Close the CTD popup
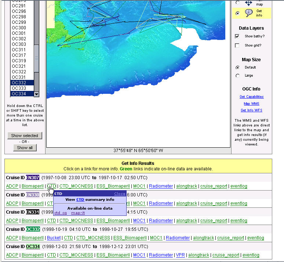 point(120,194)
